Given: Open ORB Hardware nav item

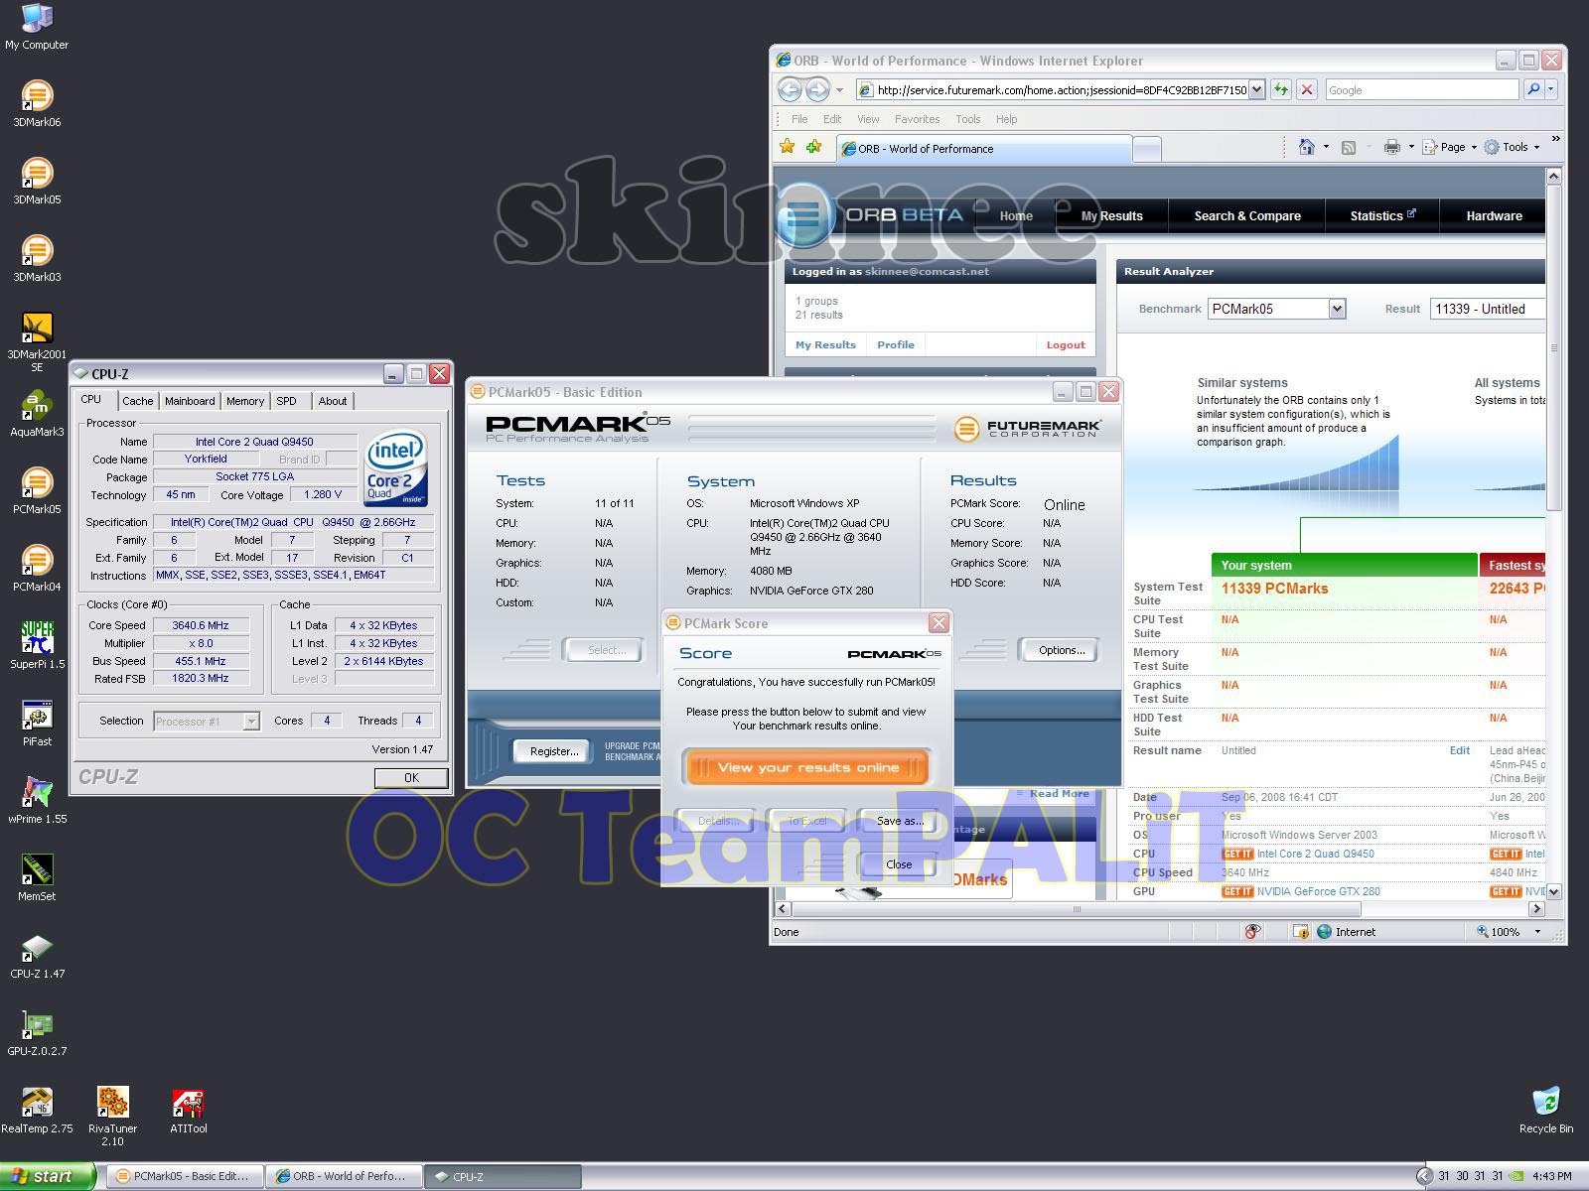Looking at the screenshot, I should [1494, 215].
